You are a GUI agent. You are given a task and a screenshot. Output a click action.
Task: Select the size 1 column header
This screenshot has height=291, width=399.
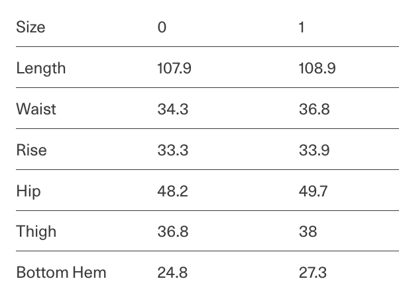tap(302, 27)
